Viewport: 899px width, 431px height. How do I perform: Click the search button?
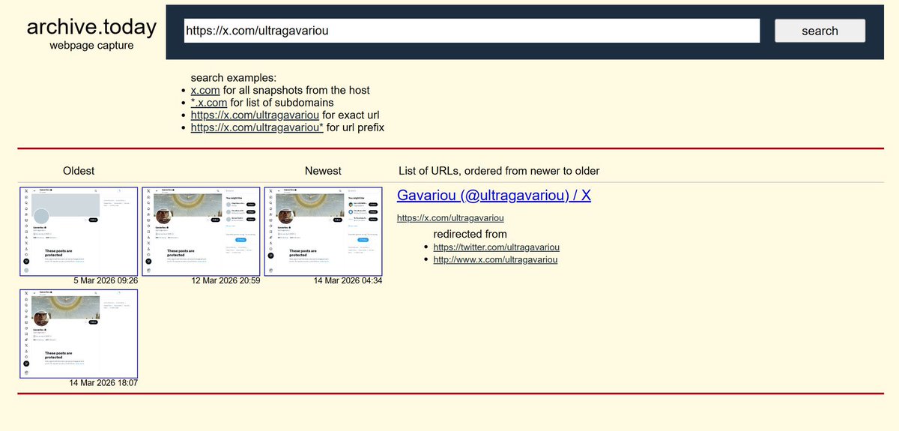(820, 31)
